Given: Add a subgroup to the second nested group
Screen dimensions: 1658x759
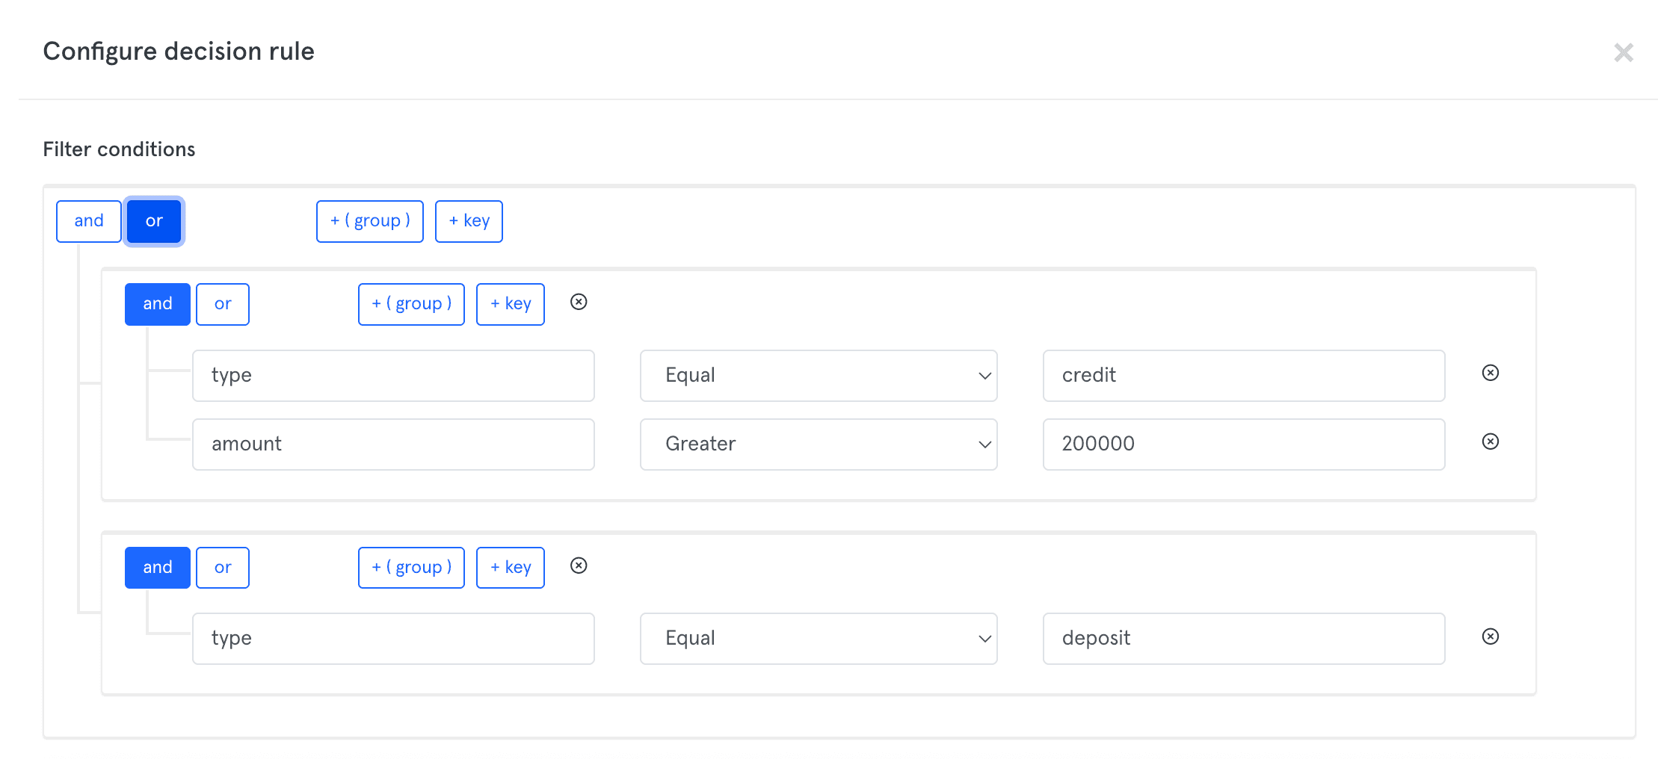Looking at the screenshot, I should [411, 568].
